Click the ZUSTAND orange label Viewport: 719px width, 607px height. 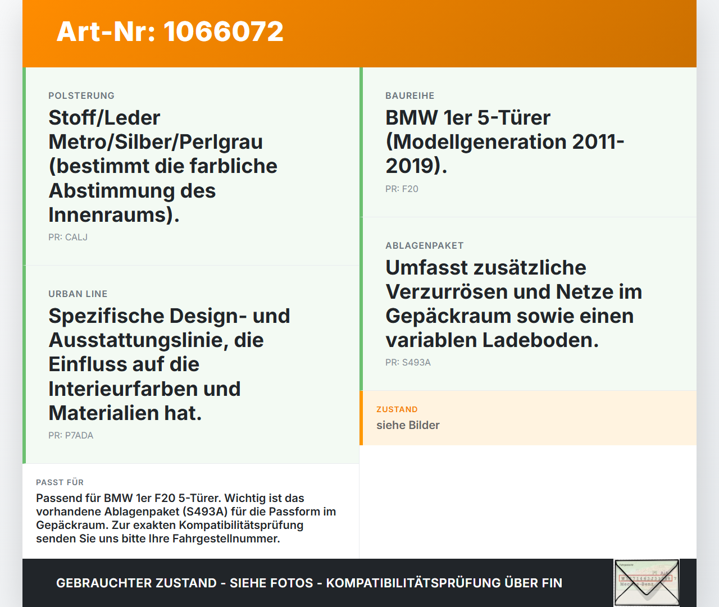(397, 409)
